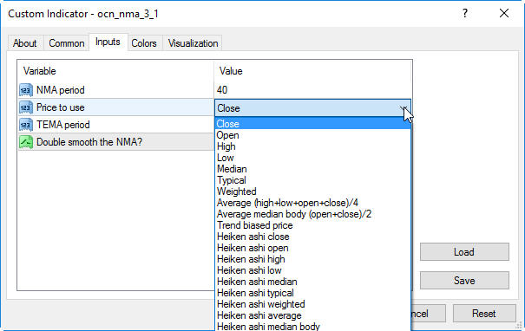
Task: Edit the NMA period value 40
Action: click(x=312, y=90)
